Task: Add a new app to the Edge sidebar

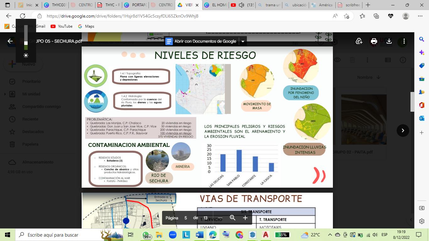Action: click(x=422, y=133)
